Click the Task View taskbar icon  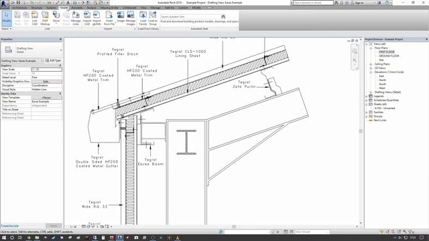pos(20,238)
